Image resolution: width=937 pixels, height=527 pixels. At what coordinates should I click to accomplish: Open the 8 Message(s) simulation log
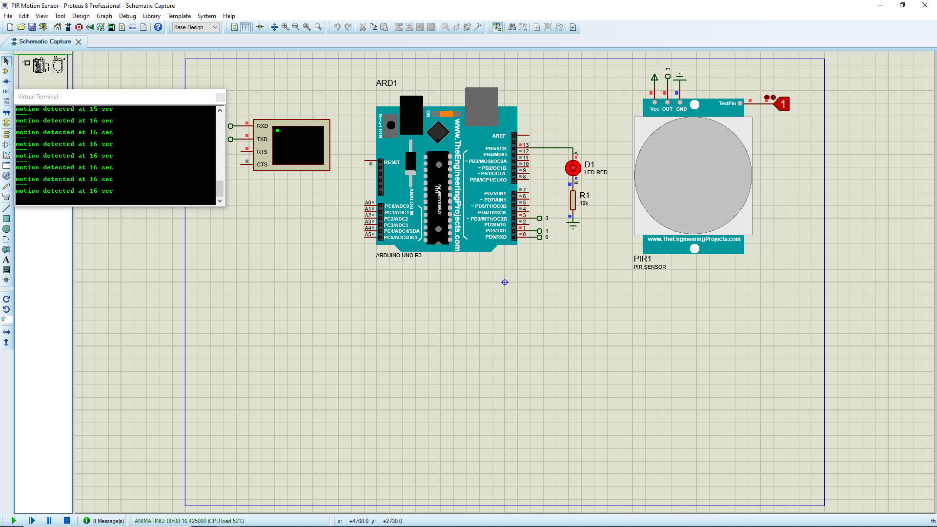tap(104, 521)
